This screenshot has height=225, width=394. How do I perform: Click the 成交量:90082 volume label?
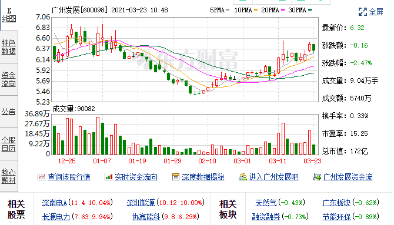pyautogui.click(x=74, y=109)
